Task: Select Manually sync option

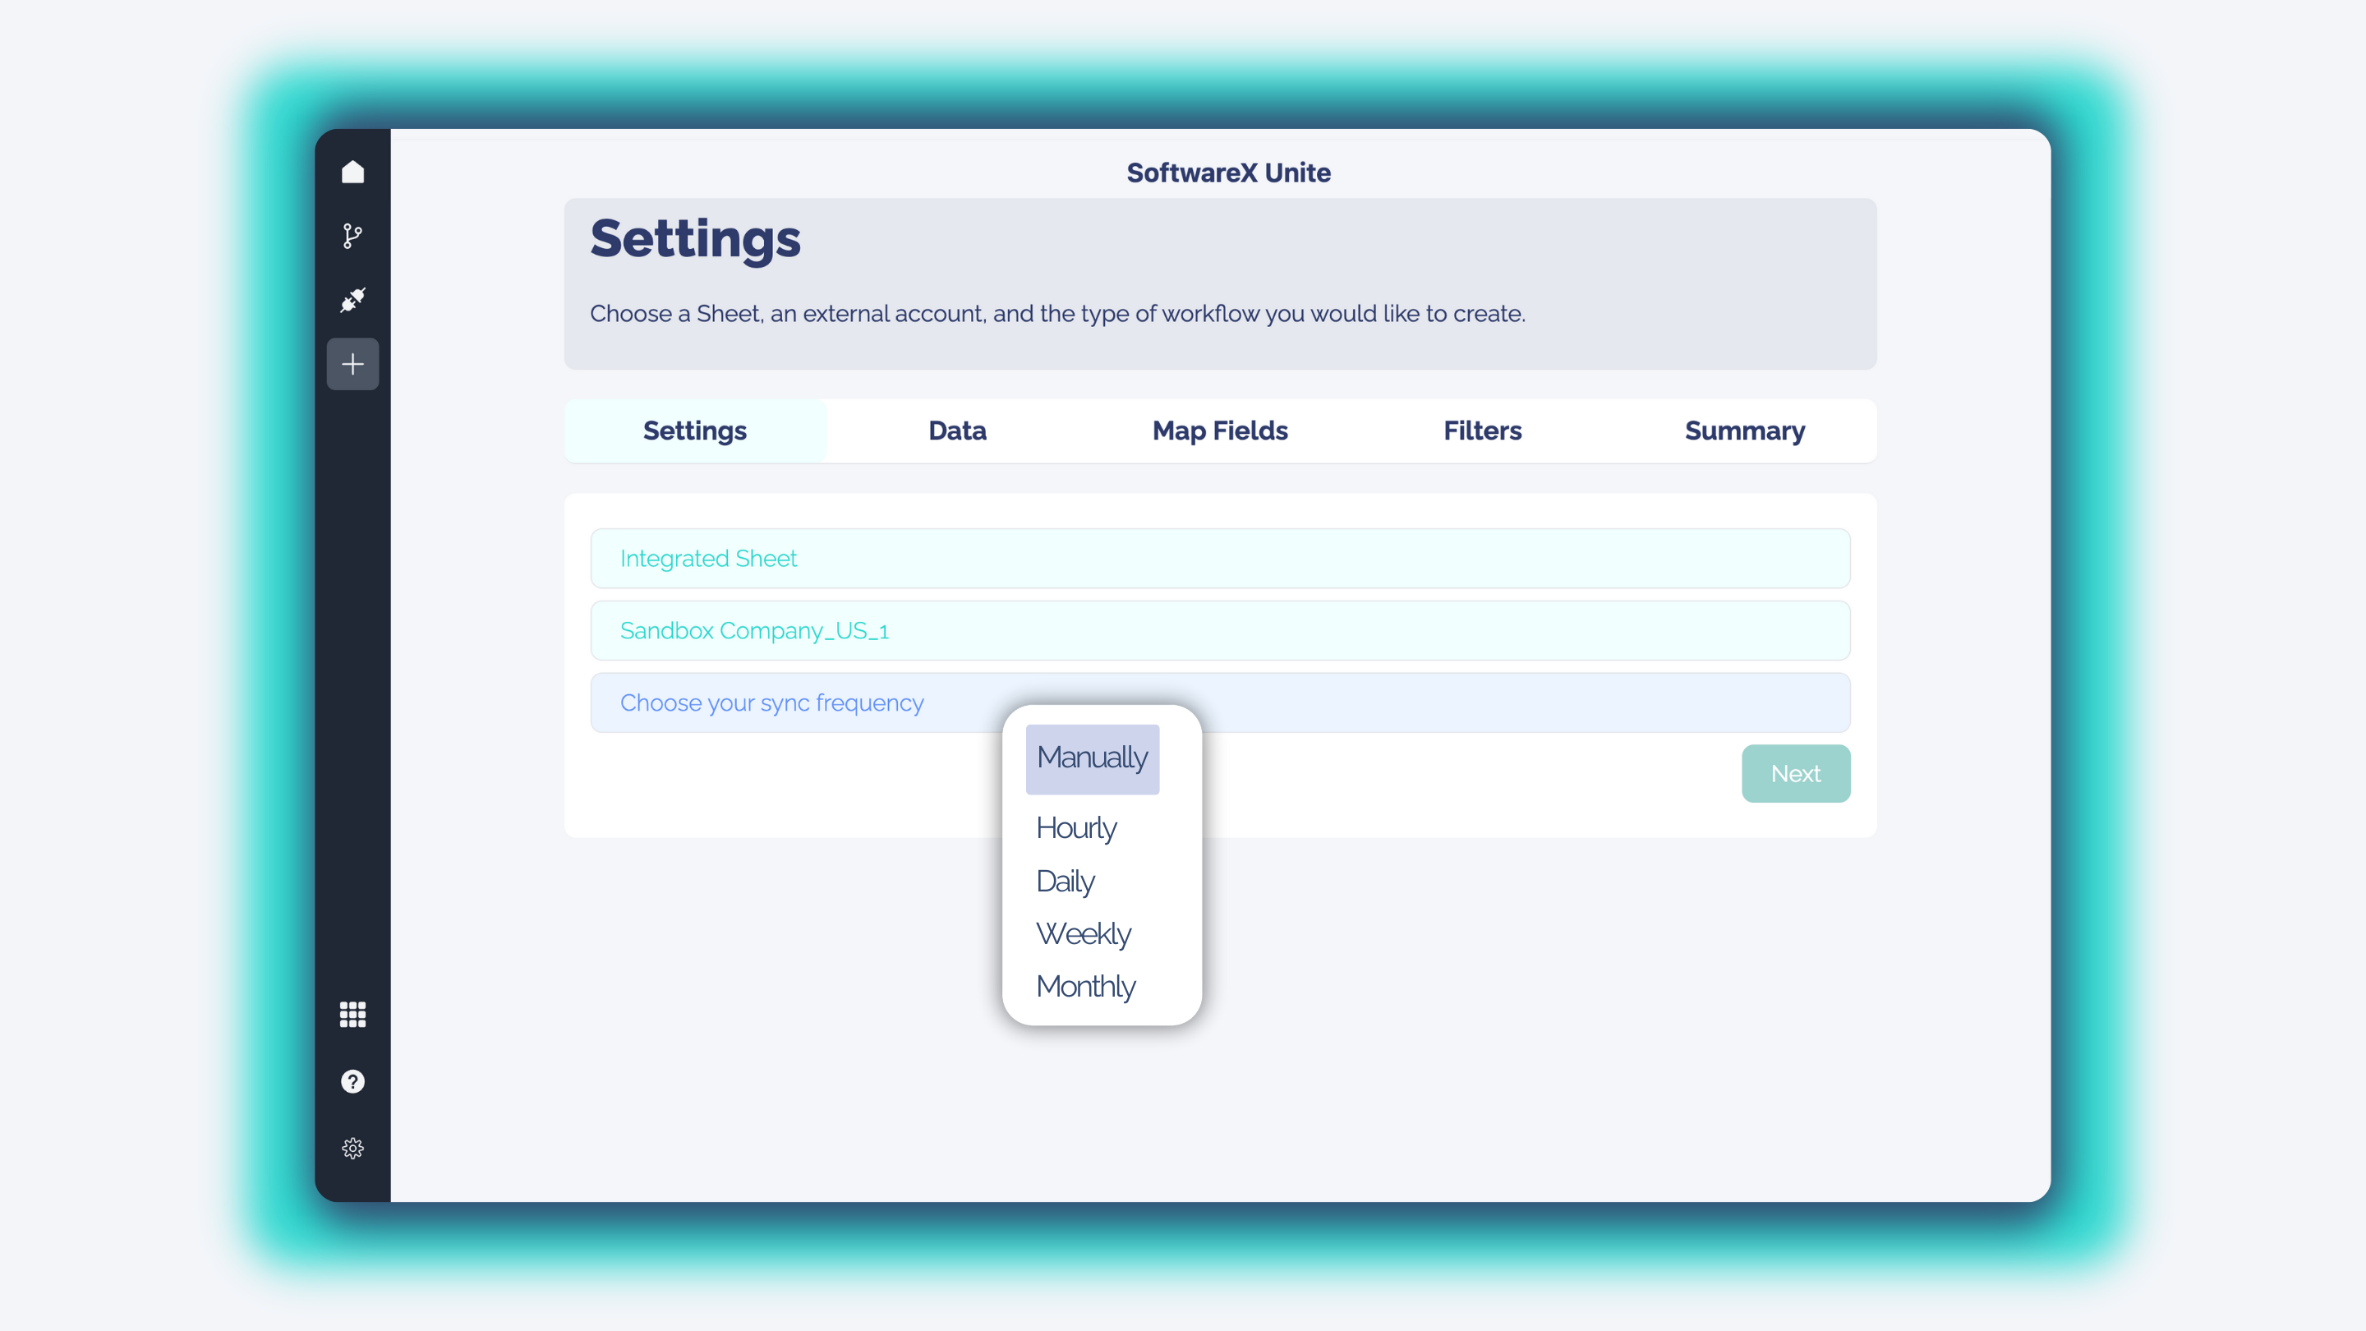Action: click(1092, 758)
